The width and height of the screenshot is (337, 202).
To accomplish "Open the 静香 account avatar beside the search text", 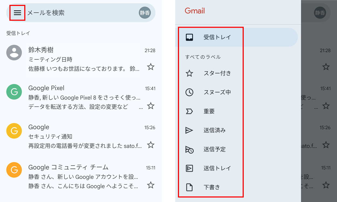I will pyautogui.click(x=145, y=13).
